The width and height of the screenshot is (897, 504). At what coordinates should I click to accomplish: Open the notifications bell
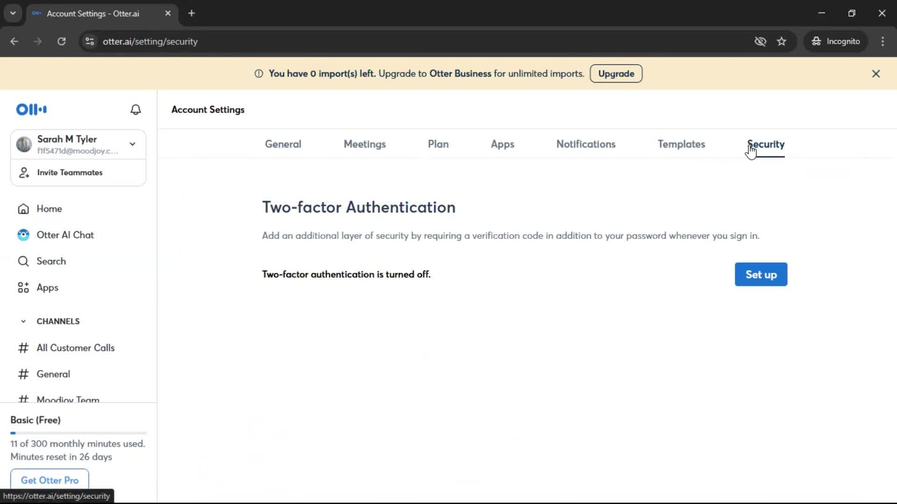point(135,110)
